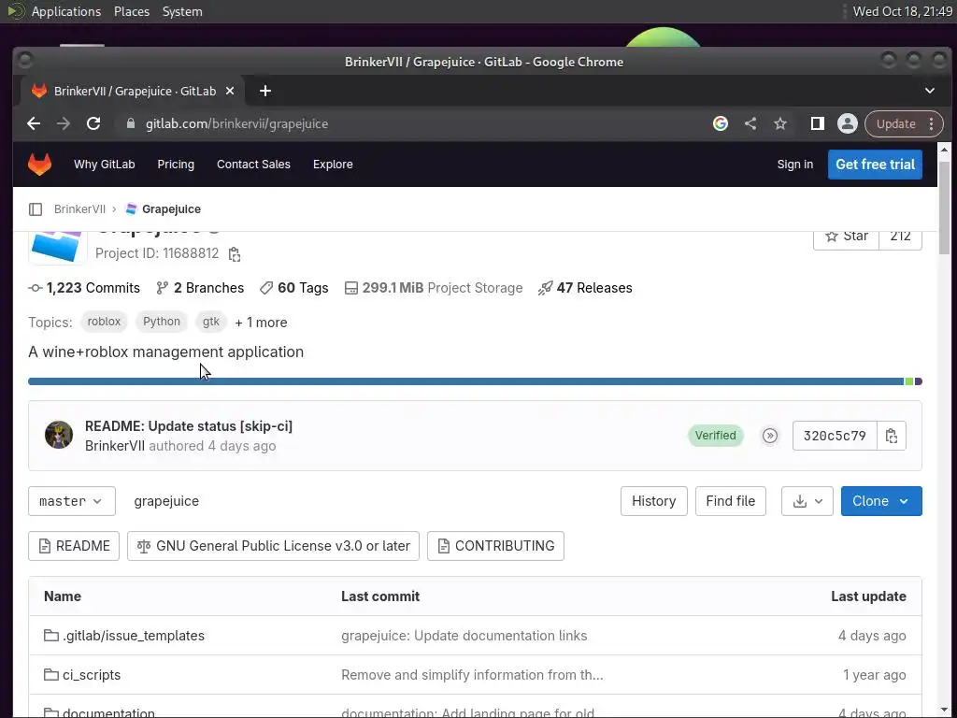Click the Chrome Update button
The width and height of the screenshot is (957, 718).
pyautogui.click(x=896, y=124)
